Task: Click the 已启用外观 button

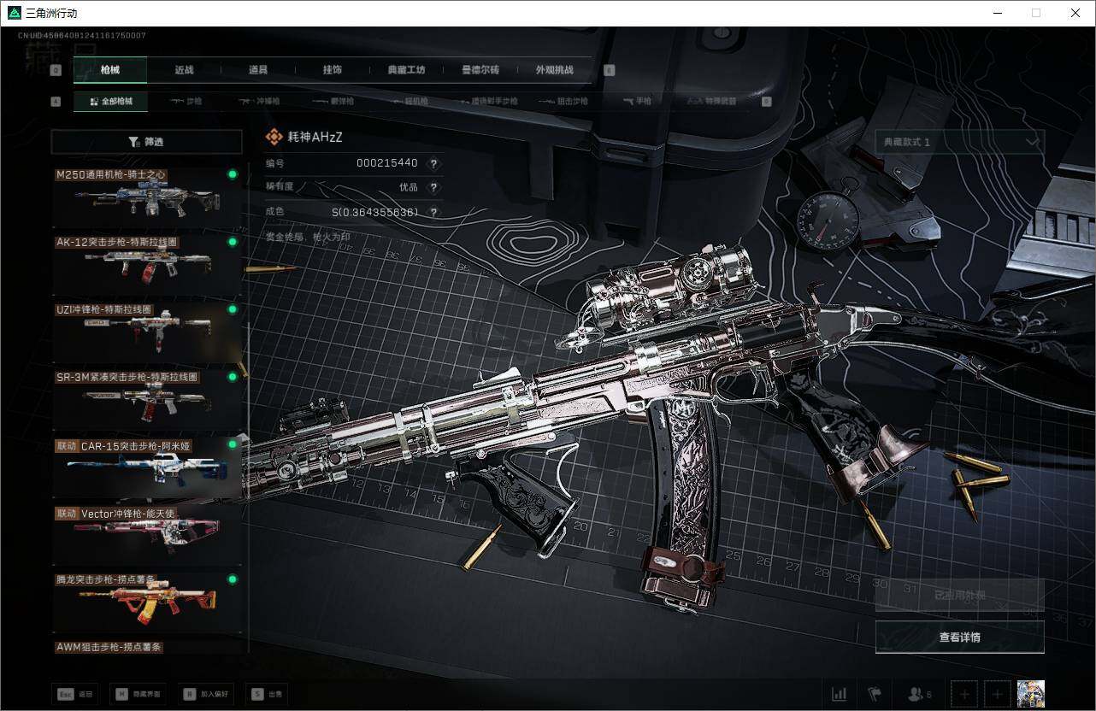Action: click(x=959, y=595)
